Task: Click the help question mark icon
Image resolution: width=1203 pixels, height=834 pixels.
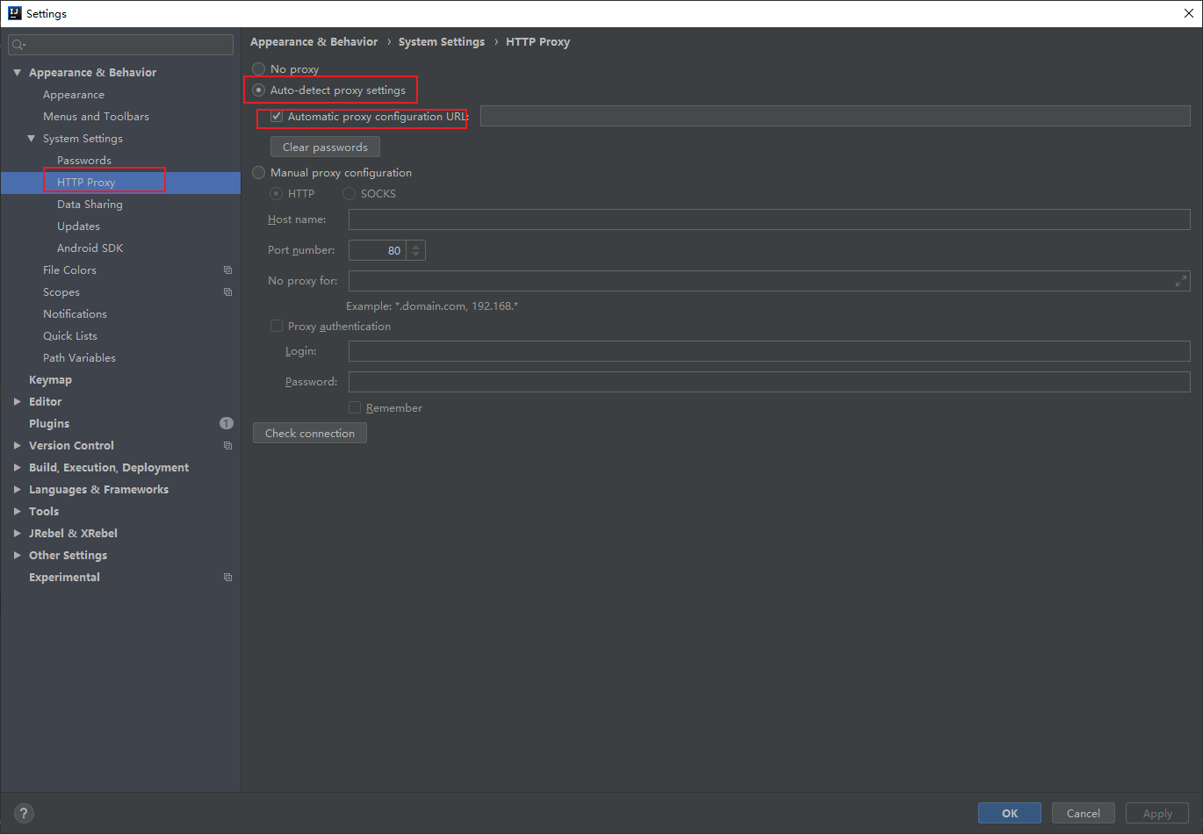Action: coord(25,813)
